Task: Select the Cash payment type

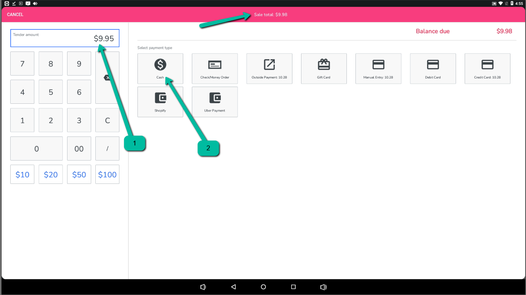Action: tap(160, 68)
